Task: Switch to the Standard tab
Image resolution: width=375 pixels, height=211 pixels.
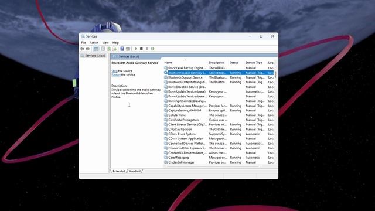Action: point(134,171)
